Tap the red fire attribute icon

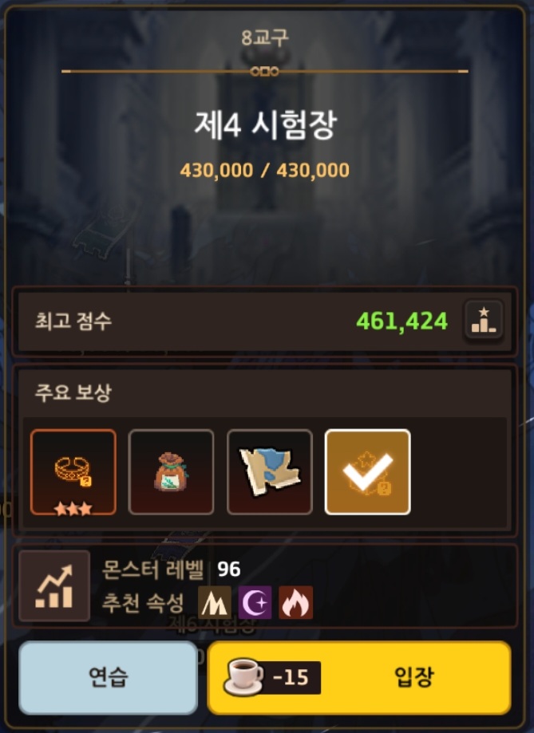296,602
